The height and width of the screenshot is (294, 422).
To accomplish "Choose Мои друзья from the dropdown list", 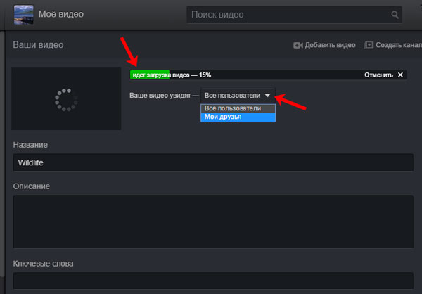I will pyautogui.click(x=222, y=117).
